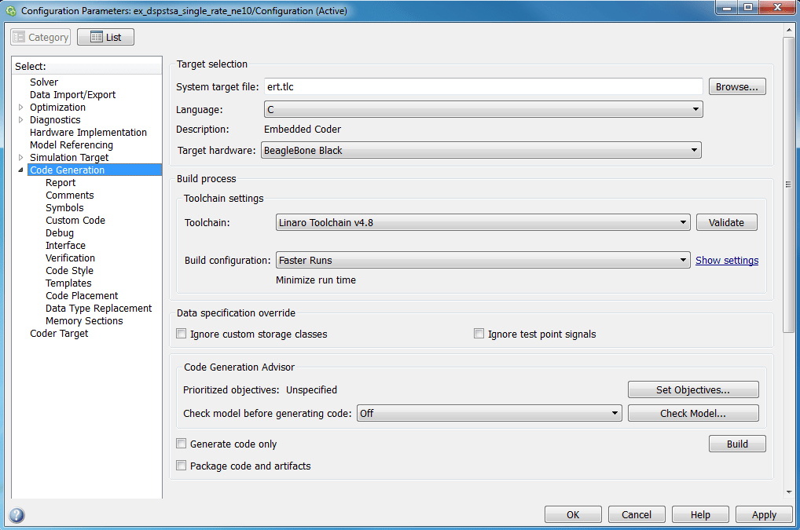Select Hardware Implementation item
Screen dimensions: 800x530
pos(88,133)
